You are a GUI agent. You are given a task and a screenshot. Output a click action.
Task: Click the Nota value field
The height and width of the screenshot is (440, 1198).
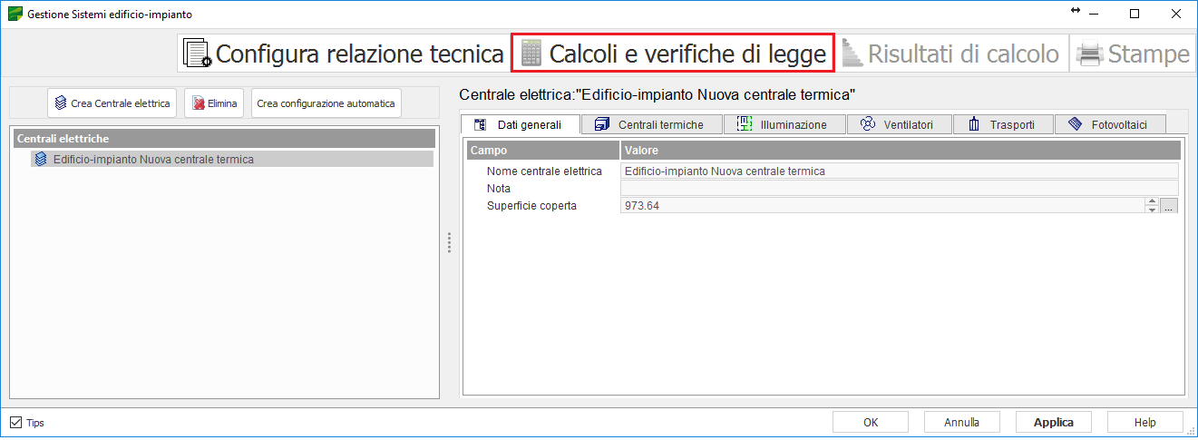[x=898, y=188]
